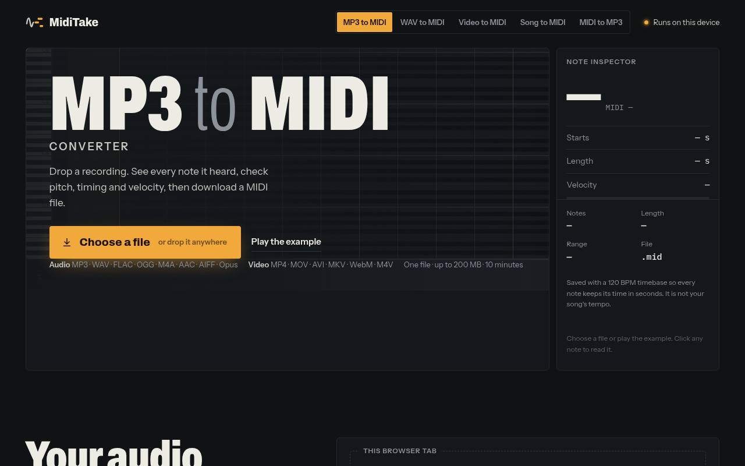Click the 120 BPM timebase note

click(635, 293)
